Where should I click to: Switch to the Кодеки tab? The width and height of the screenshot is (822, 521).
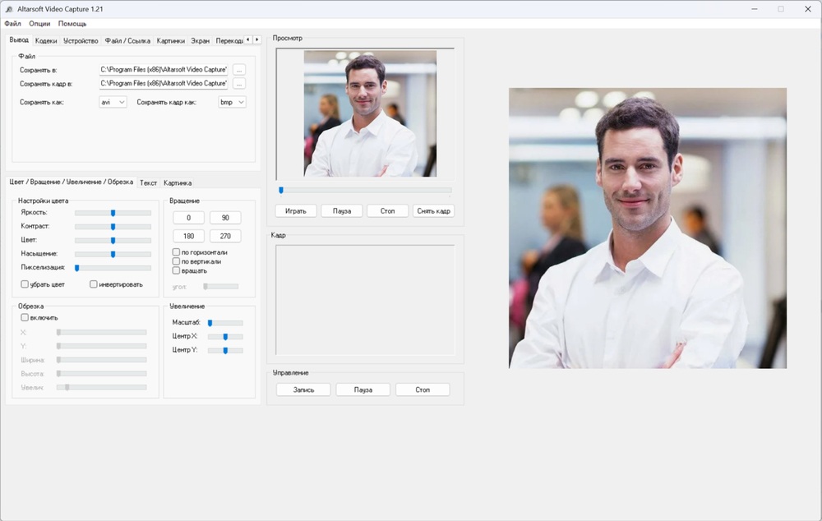tap(46, 41)
